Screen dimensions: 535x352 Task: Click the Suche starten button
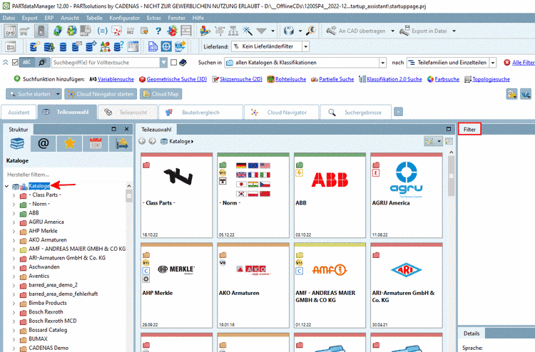pyautogui.click(x=31, y=94)
